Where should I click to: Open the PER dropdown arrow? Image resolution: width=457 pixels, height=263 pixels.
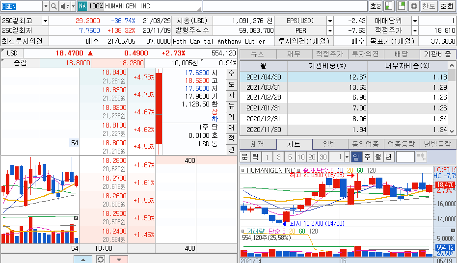click(330, 30)
